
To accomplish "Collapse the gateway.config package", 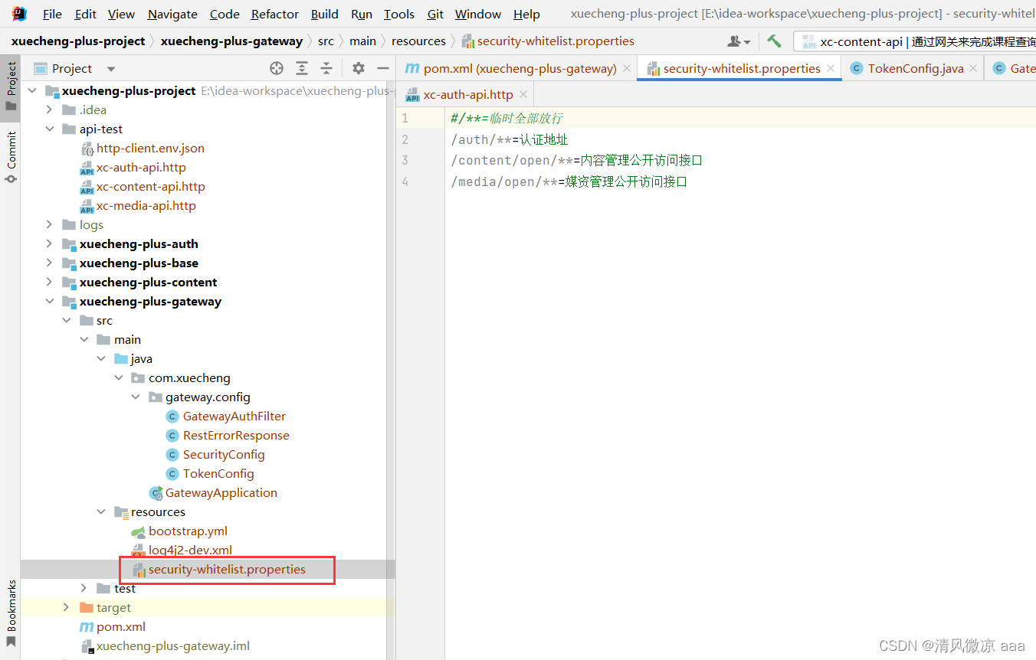I will pos(136,397).
